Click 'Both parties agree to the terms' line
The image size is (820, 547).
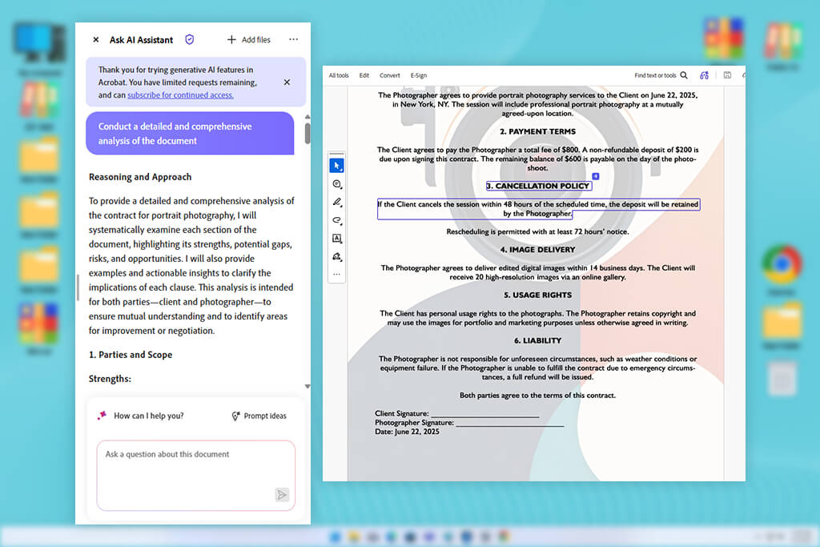(537, 395)
